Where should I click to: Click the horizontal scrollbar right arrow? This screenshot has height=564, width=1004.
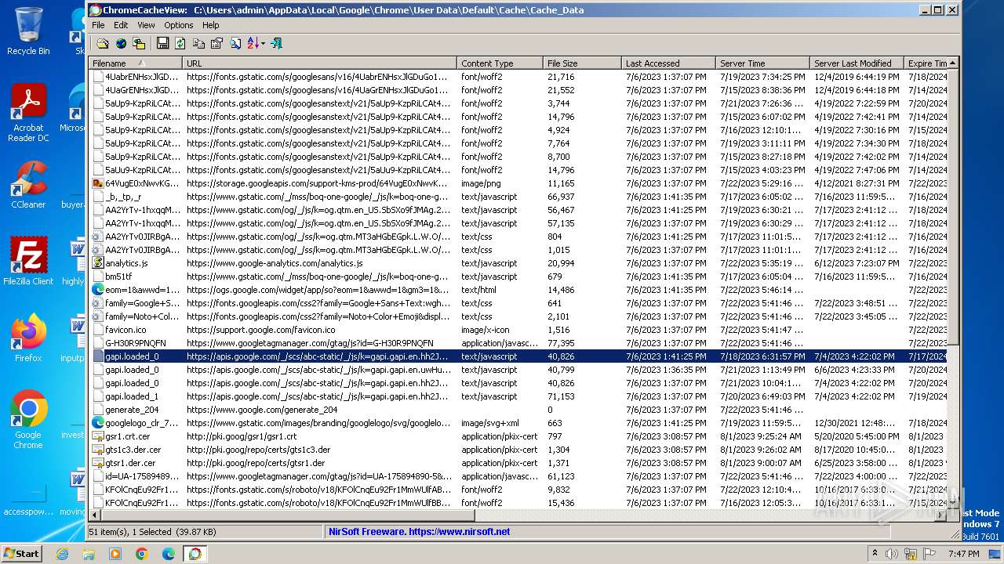[941, 515]
